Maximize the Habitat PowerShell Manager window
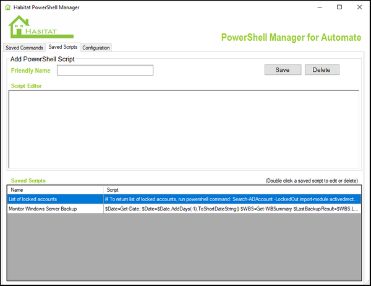The height and width of the screenshot is (286, 371). pos(339,7)
